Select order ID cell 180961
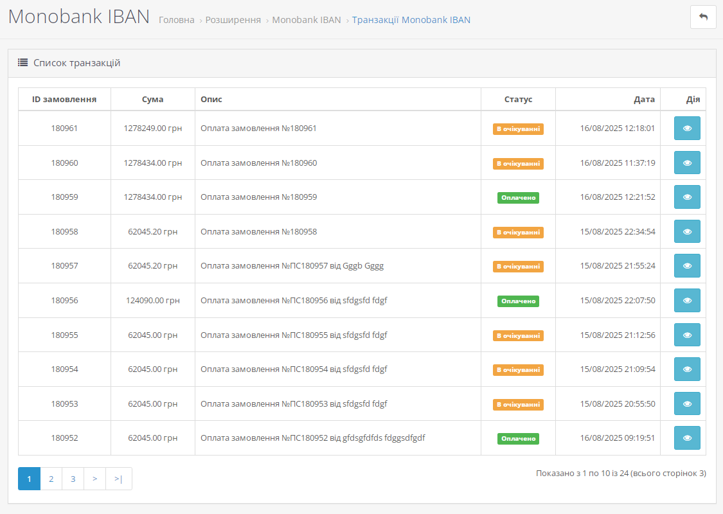 pyautogui.click(x=64, y=128)
